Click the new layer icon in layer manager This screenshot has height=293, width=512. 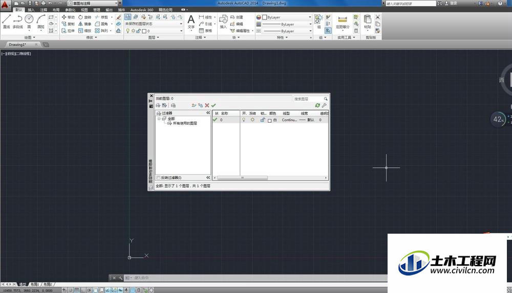194,105
